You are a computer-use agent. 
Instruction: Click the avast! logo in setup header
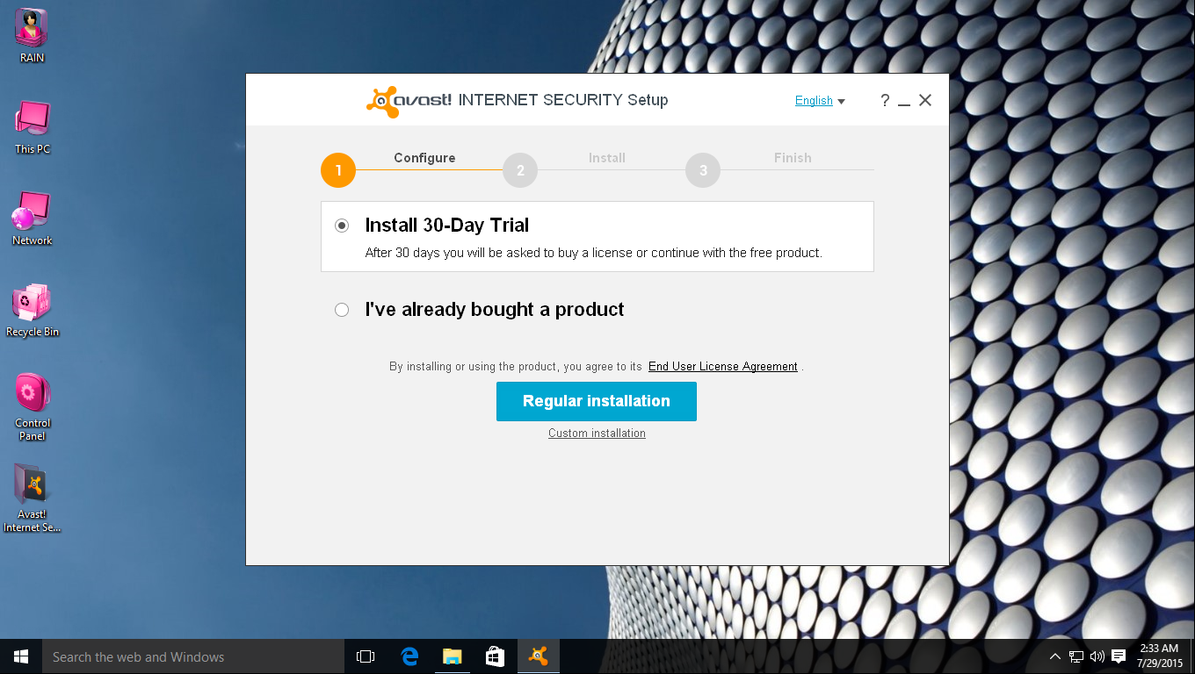click(409, 101)
